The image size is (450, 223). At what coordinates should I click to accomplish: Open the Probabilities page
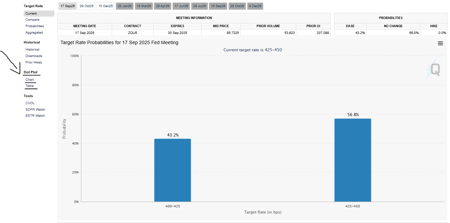35,26
